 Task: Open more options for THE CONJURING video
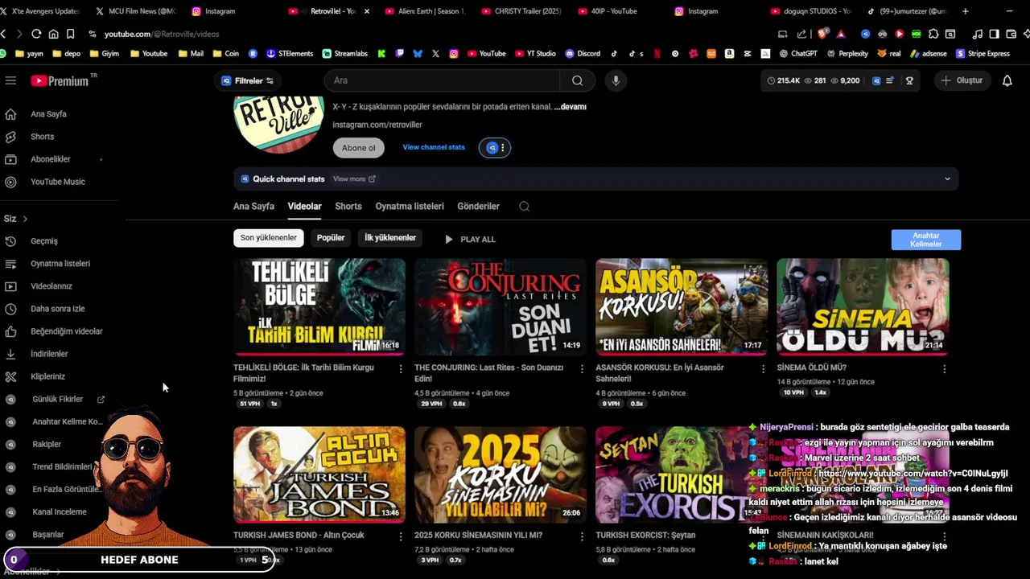coord(582,369)
